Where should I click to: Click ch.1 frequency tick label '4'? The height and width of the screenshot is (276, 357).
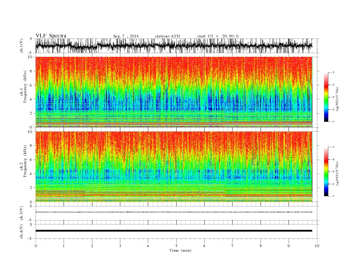click(32, 99)
